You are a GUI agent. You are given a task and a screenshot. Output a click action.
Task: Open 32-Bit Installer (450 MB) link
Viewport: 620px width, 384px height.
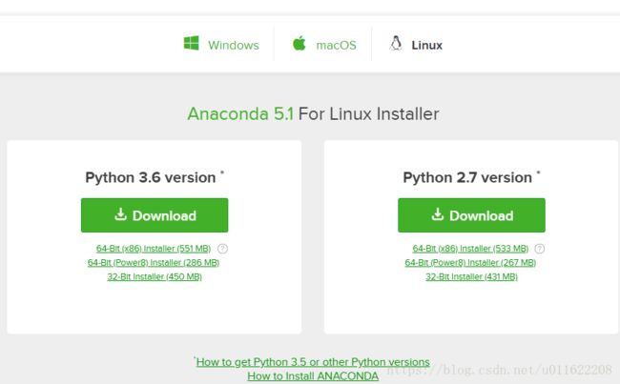coord(155,276)
